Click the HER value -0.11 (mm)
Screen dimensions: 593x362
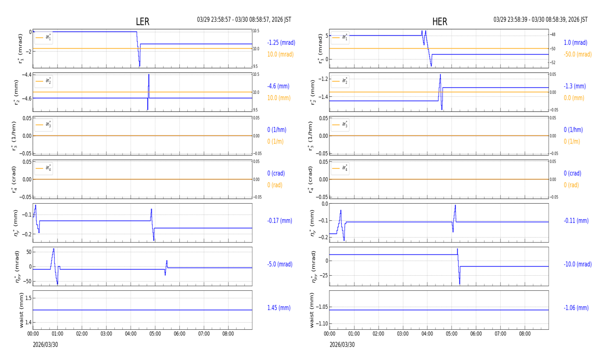[x=576, y=221]
